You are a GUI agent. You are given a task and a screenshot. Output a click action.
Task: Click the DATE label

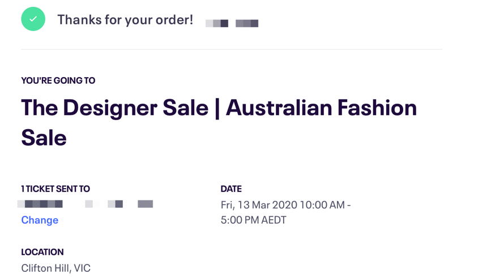click(x=231, y=189)
